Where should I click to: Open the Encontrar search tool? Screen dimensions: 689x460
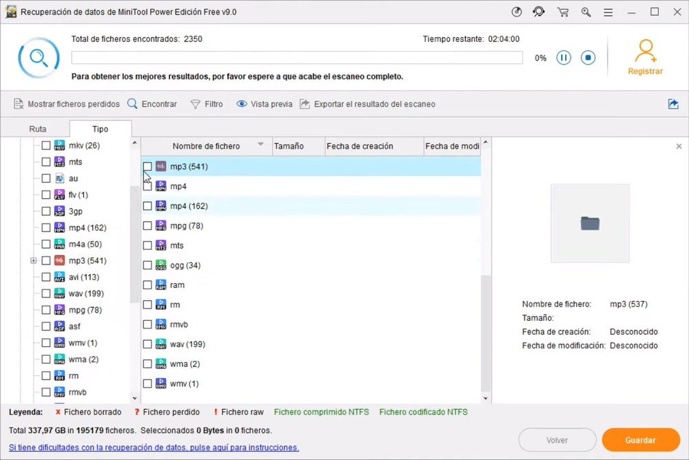[152, 104]
